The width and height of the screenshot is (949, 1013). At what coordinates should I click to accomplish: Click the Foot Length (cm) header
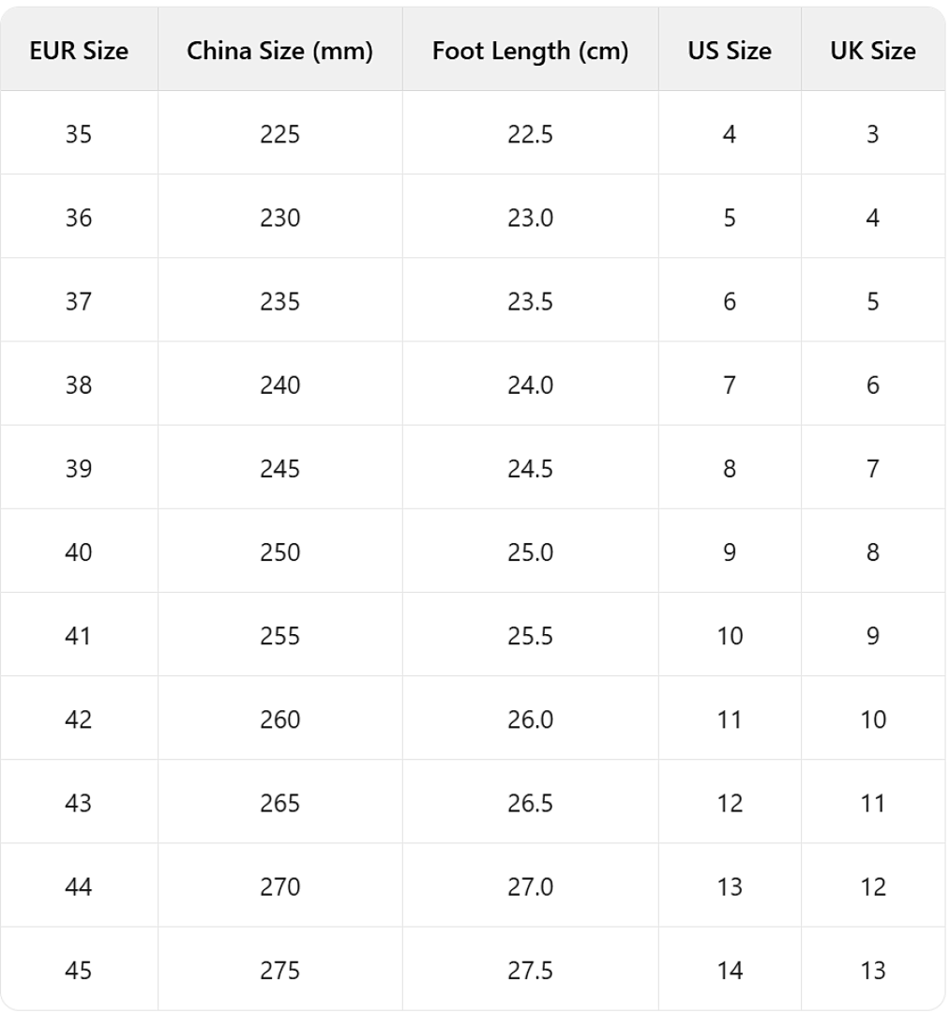(530, 51)
